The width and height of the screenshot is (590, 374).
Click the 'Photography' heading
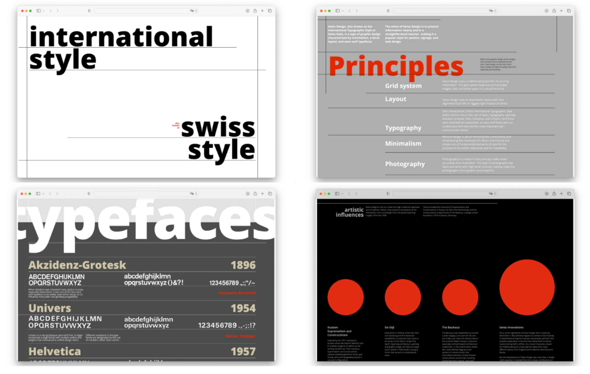(405, 164)
